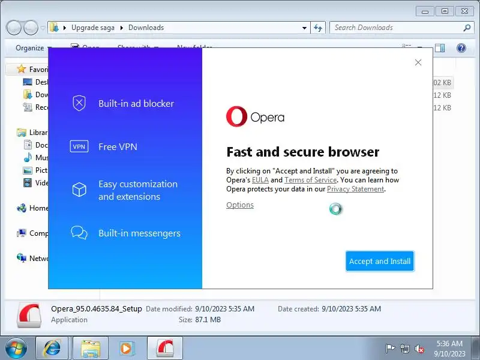The image size is (480, 360).
Task: Click the muted volume tray icon
Action: (x=419, y=349)
